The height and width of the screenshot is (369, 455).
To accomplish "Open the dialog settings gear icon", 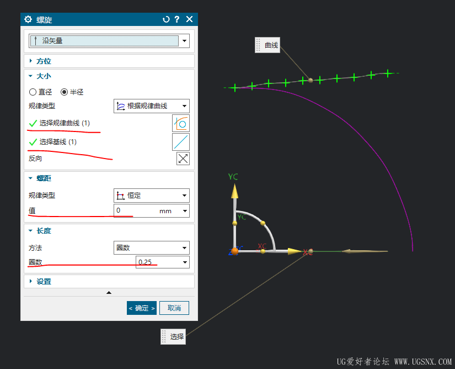I will pos(28,19).
